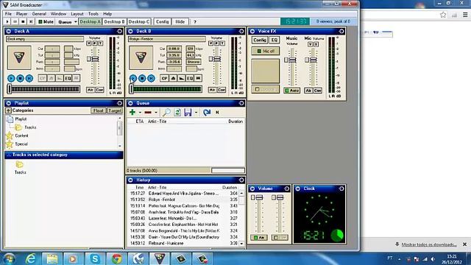Click the save icon in Queue
Image resolution: width=471 pixels, height=265 pixels.
[x=188, y=113]
